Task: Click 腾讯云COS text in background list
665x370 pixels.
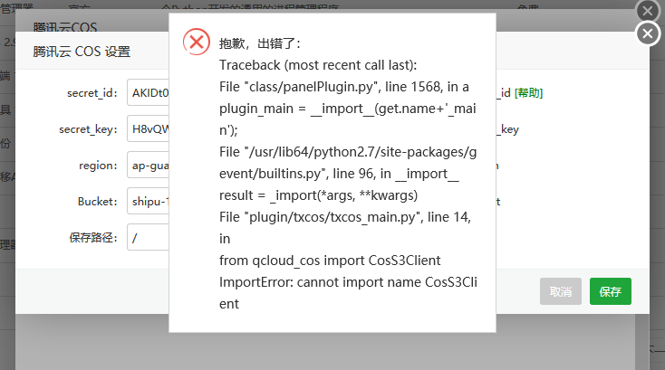Action: click(x=65, y=27)
